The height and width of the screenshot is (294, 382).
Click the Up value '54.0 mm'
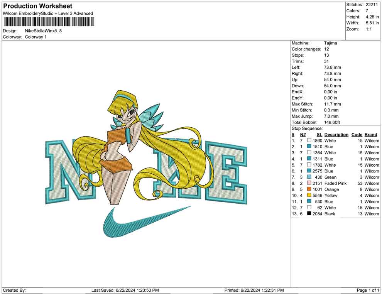tap(332, 79)
